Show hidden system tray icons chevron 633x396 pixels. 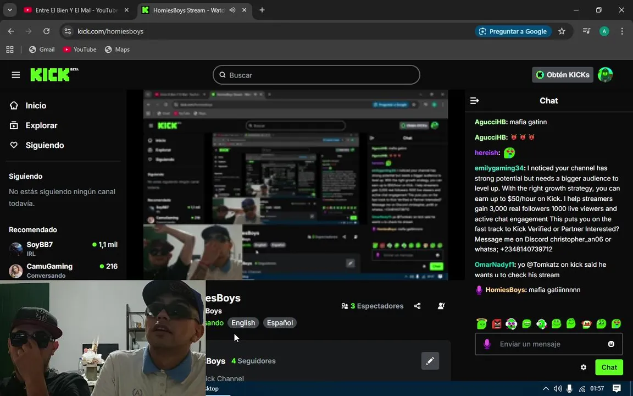point(546,389)
